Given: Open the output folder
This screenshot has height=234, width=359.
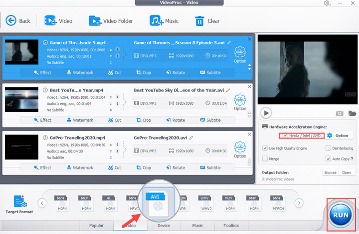Looking at the screenshot, I should click(x=347, y=172).
